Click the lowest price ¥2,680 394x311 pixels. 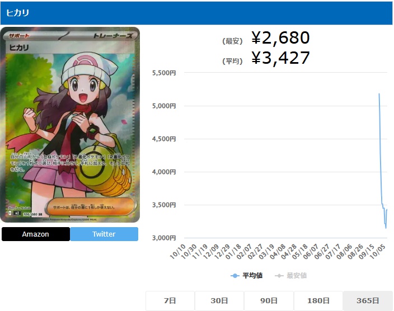[x=280, y=38]
